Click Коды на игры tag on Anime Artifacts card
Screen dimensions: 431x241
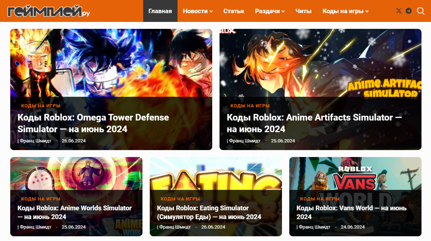tap(250, 106)
